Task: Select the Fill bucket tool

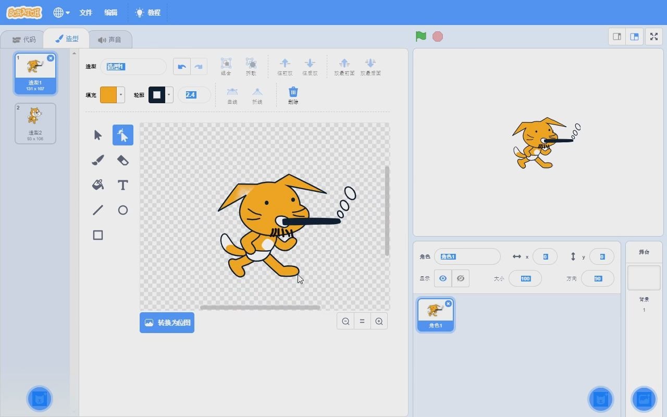Action: coord(98,185)
